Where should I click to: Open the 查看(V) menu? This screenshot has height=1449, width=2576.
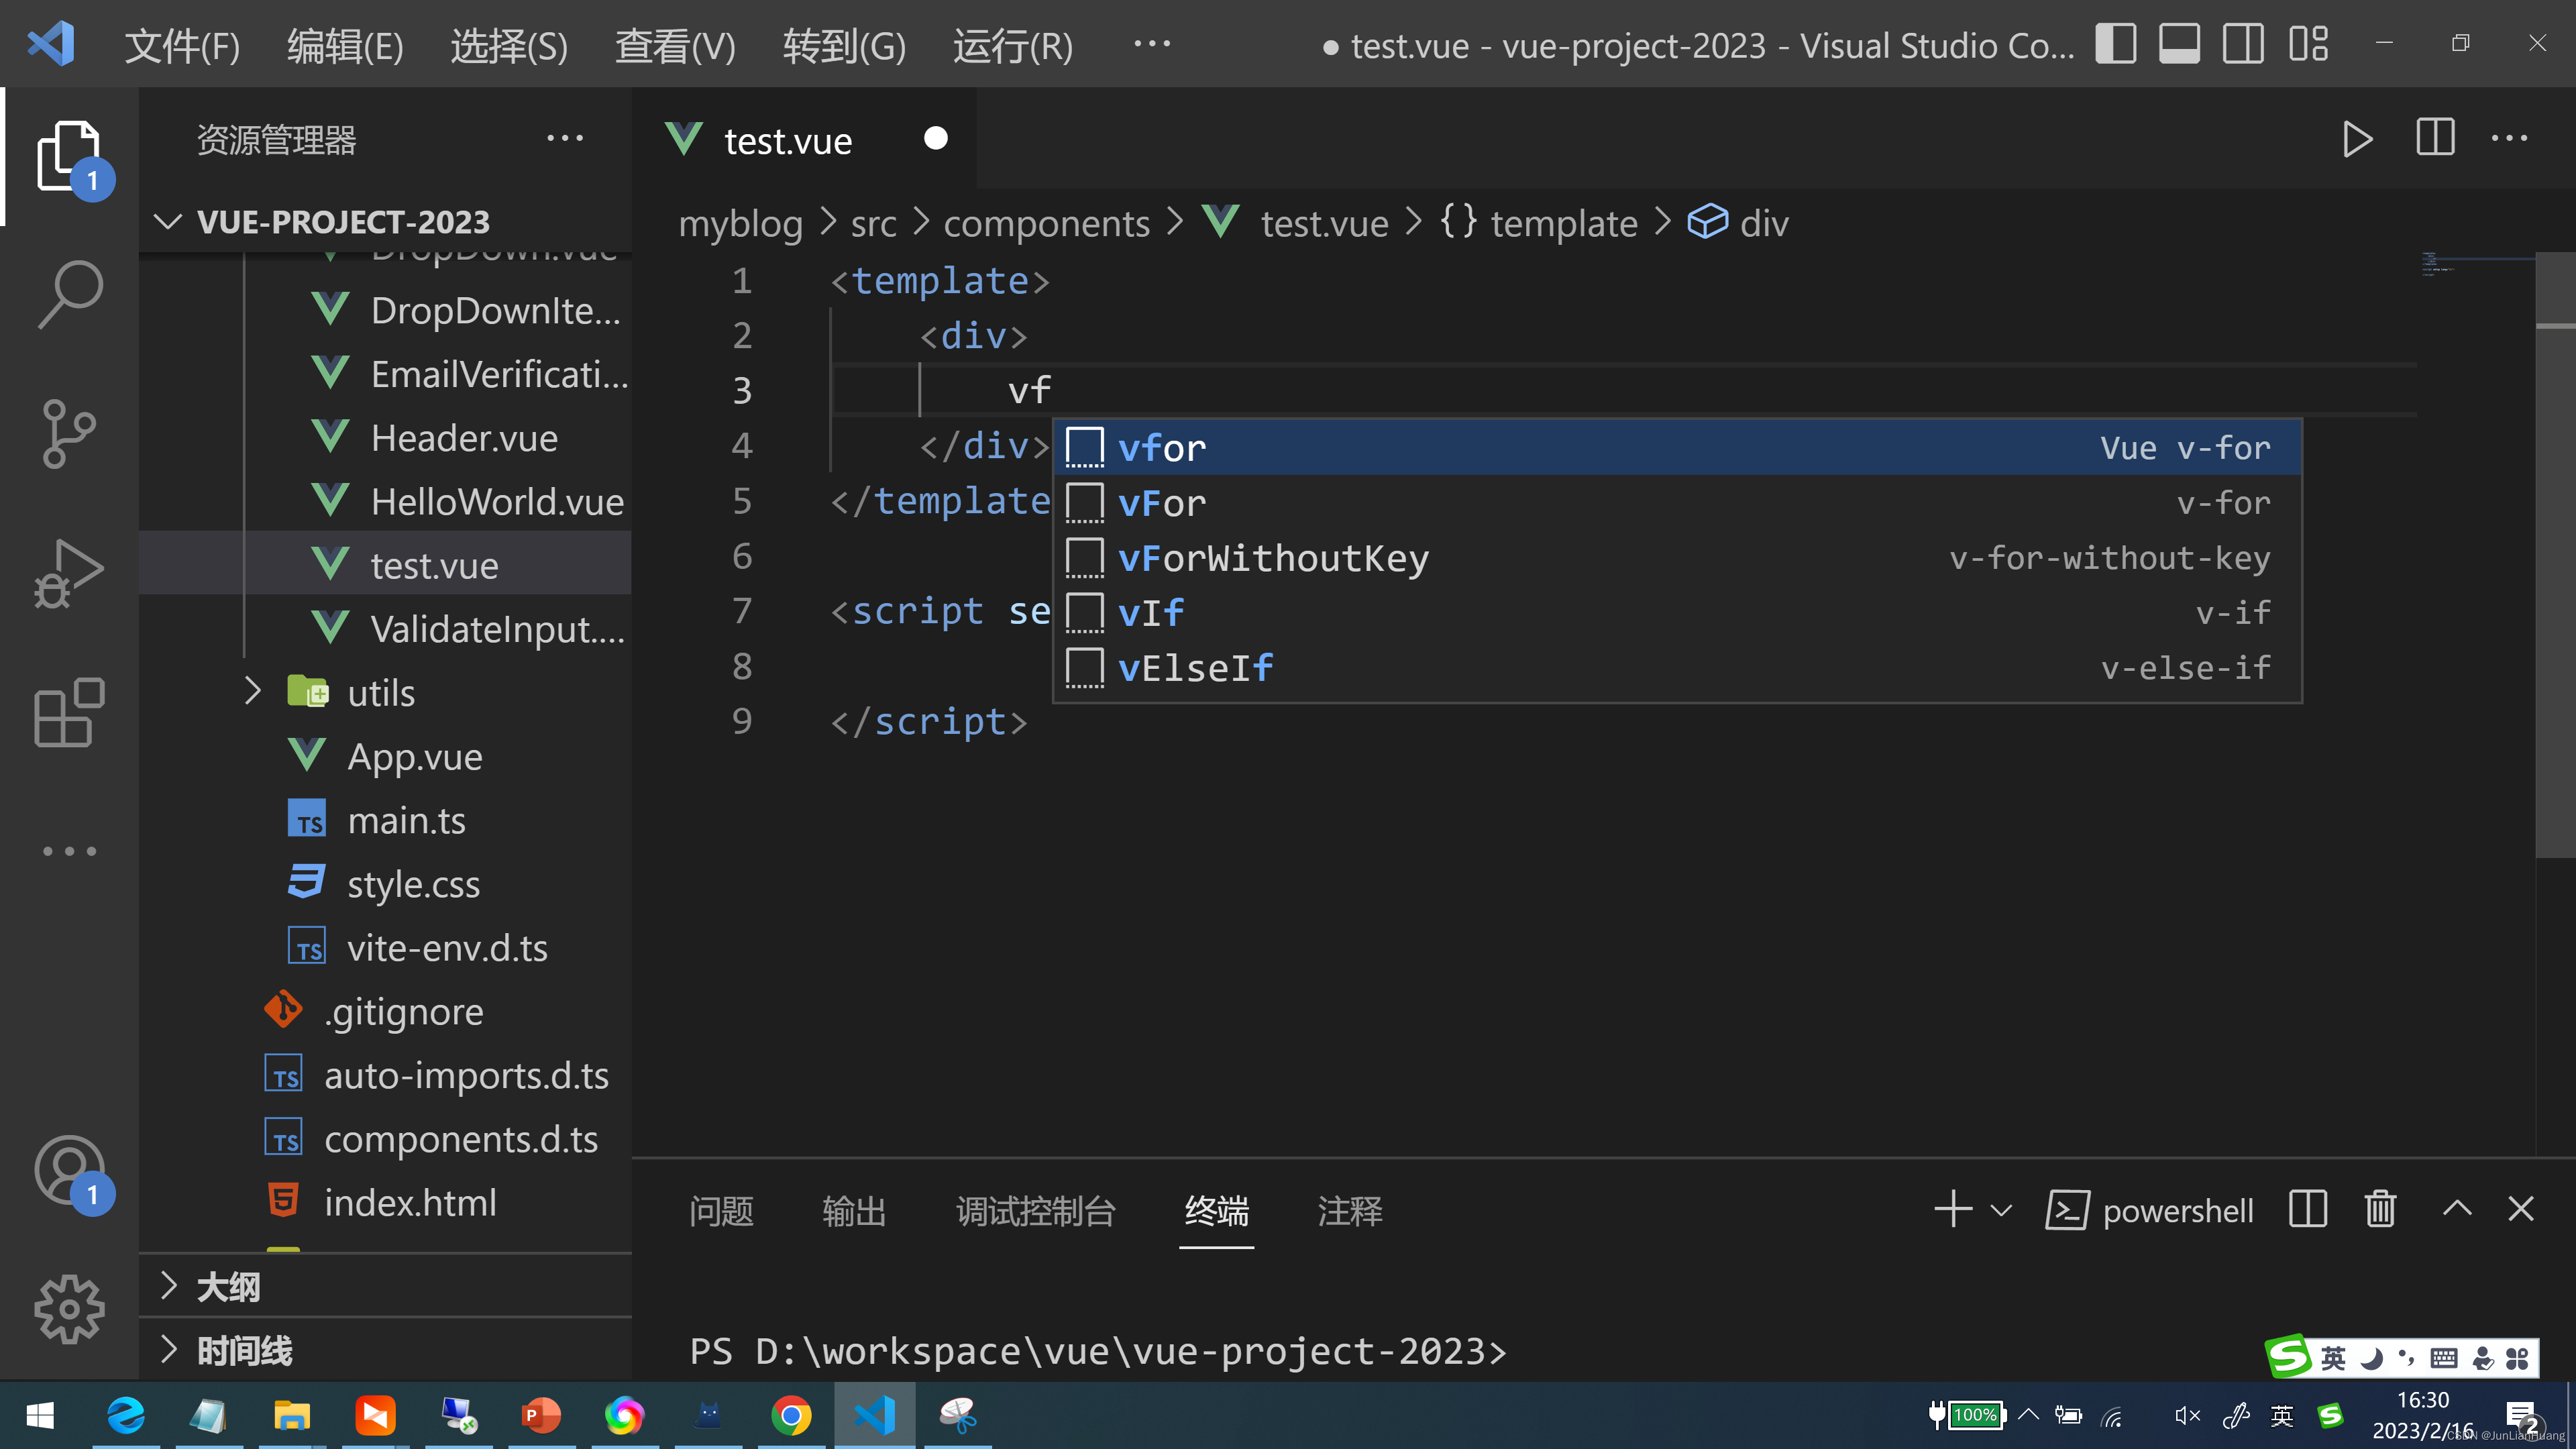675,46
